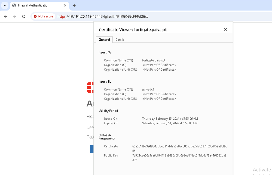
Task: Click the Certificate Viewer: fortigate.paiva.pt title
Action: coord(133,29)
